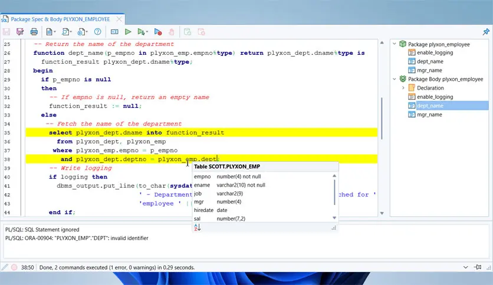This screenshot has height=285, width=493.
Task: Click the green Execute play icon
Action: tap(128, 32)
